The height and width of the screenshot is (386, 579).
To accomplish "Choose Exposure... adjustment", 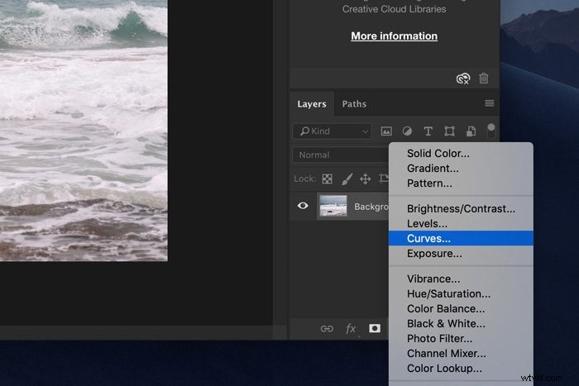I will [461, 254].
